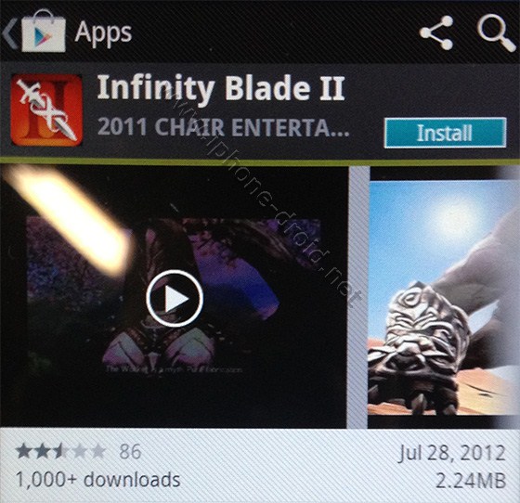View the armored helmet screenshot
The image size is (520, 503).
pos(444,297)
